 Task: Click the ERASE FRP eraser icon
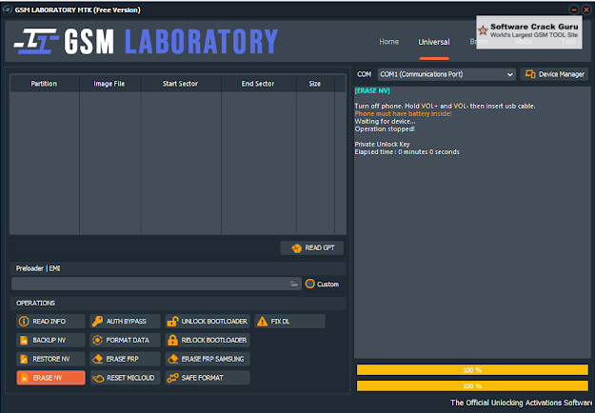click(97, 359)
